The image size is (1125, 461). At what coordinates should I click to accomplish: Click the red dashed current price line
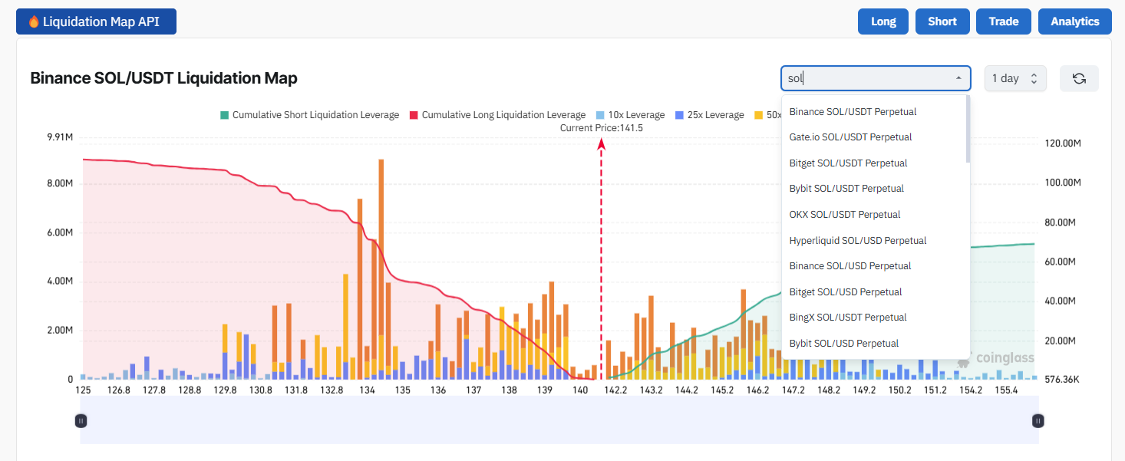602,261
